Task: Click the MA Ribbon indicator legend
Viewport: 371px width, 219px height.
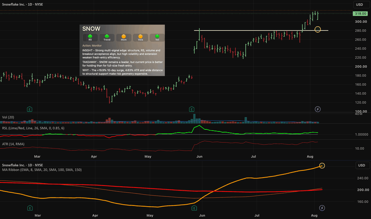Action: pyautogui.click(x=42, y=170)
